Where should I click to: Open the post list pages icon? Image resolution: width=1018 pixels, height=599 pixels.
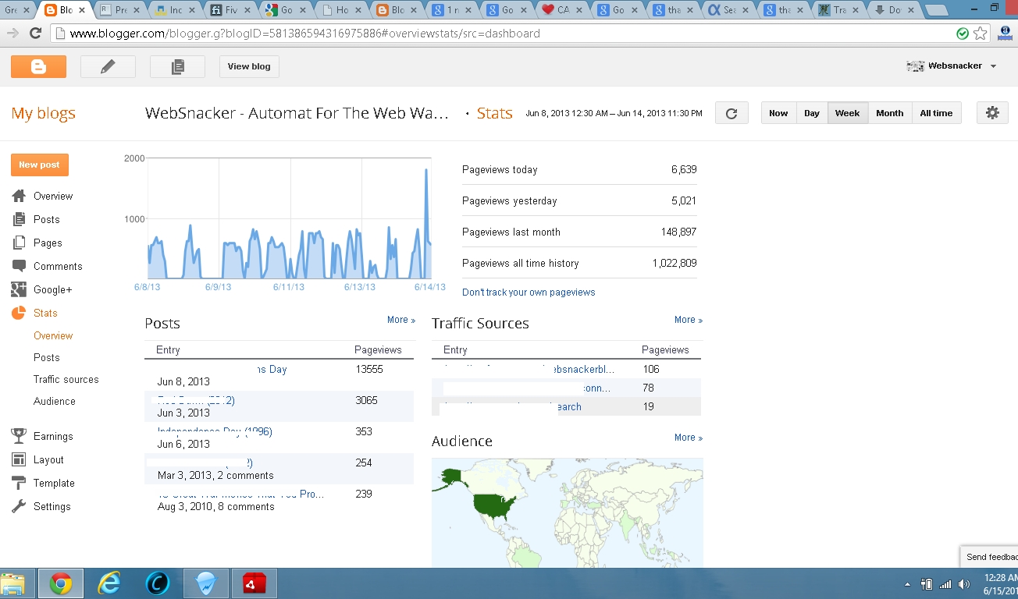point(177,67)
